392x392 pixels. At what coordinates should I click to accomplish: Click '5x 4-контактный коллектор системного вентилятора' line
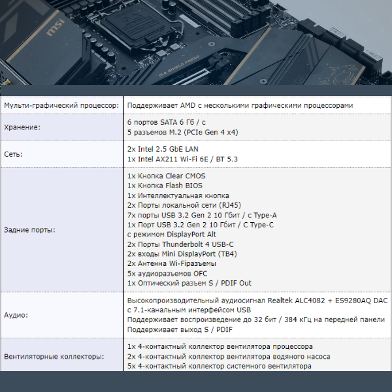pyautogui.click(x=220, y=367)
